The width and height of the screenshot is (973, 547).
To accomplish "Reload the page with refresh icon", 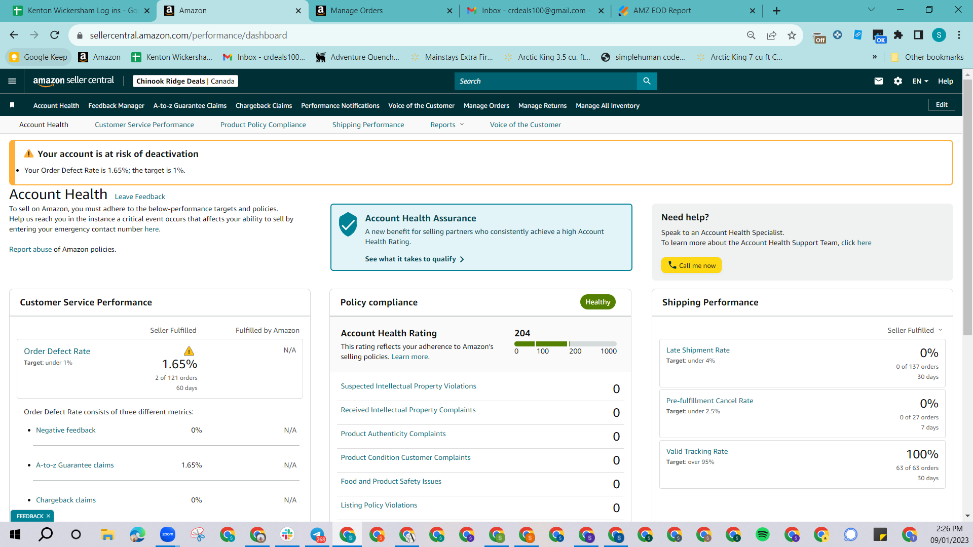I will pos(55,35).
